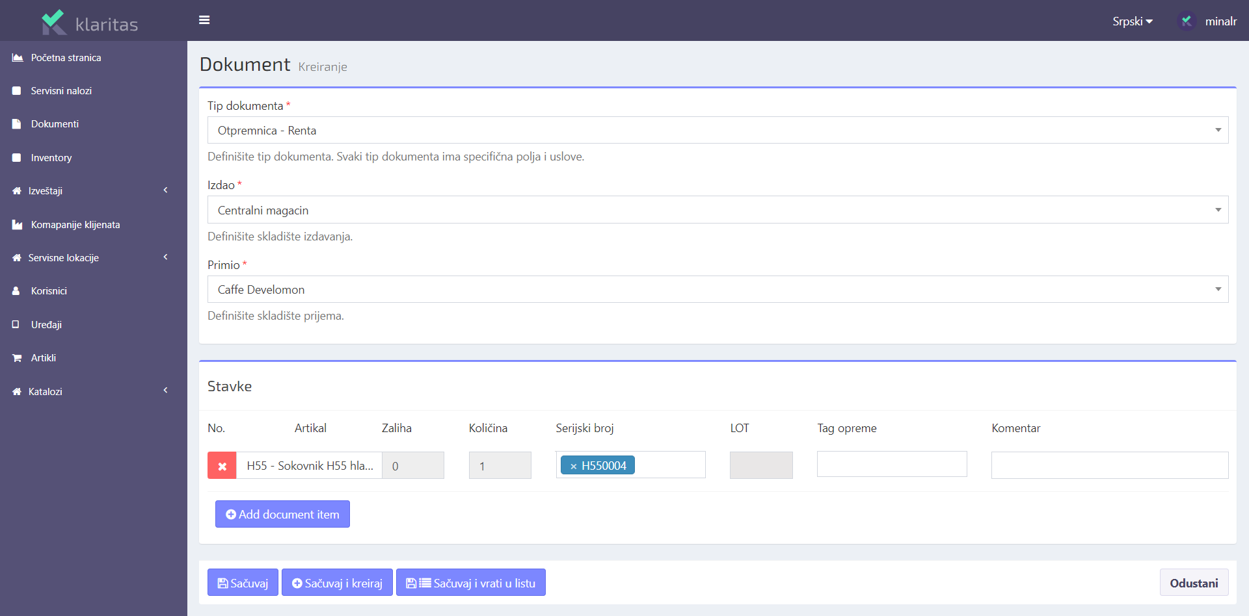
Task: Remove serial number tag H550004
Action: [x=573, y=467]
